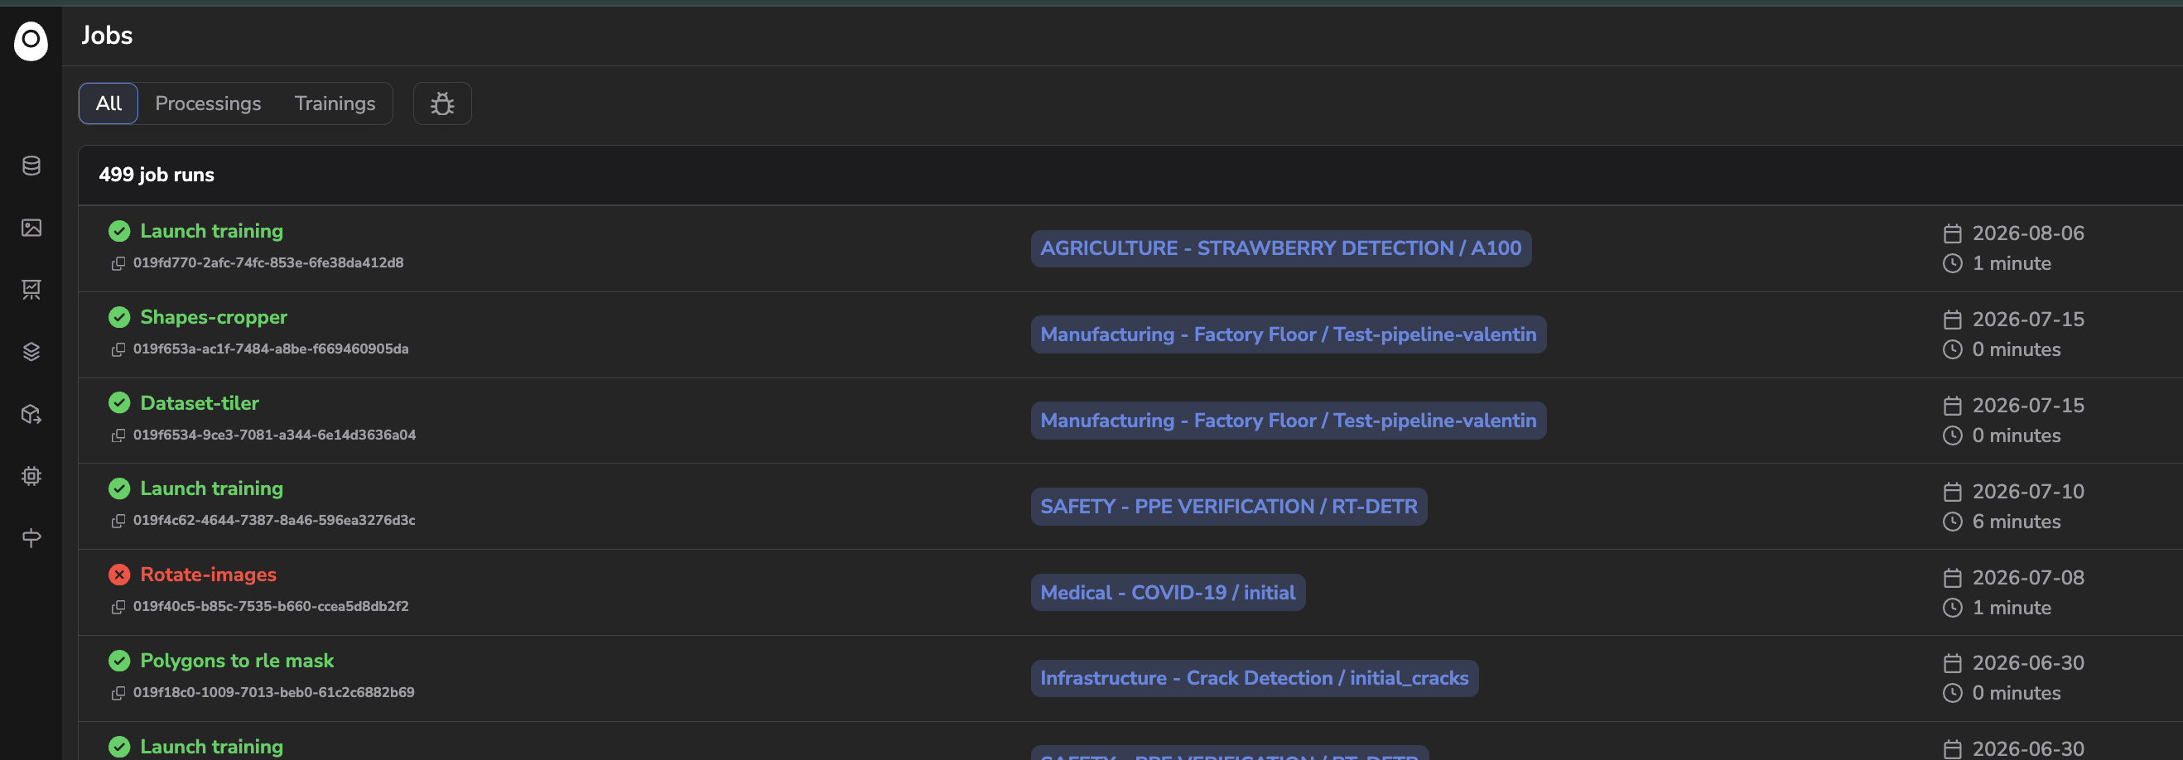The height and width of the screenshot is (760, 2183).
Task: Open the signpost sidebar icon
Action: click(31, 538)
